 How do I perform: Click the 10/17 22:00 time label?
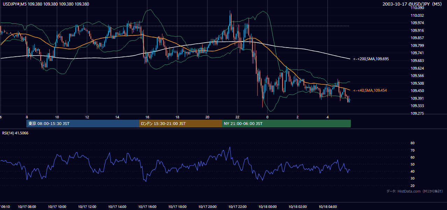[x=237, y=207]
